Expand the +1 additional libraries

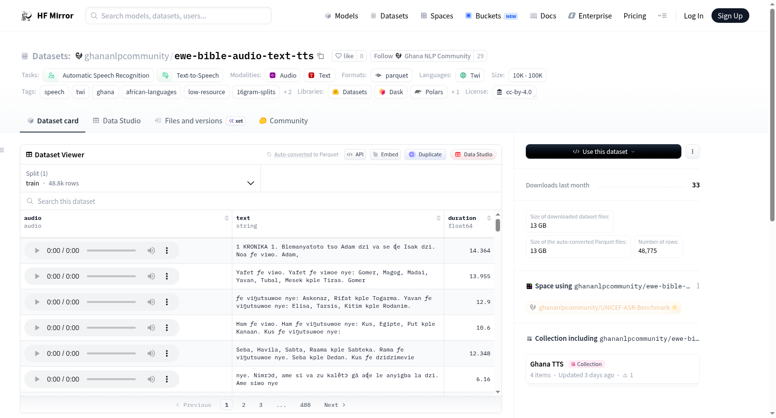point(455,92)
